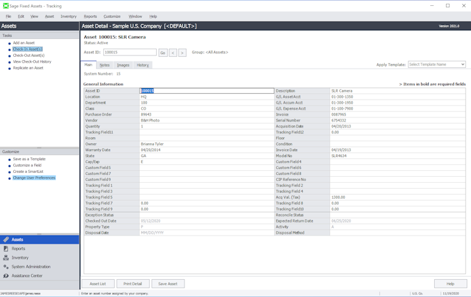The width and height of the screenshot is (471, 297).
Task: Click the Asset ID search input field
Action: point(130,52)
